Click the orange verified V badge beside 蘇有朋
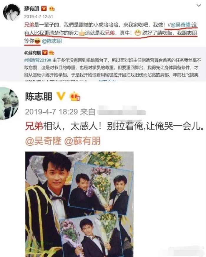The image size is (206, 257). tap(44, 8)
